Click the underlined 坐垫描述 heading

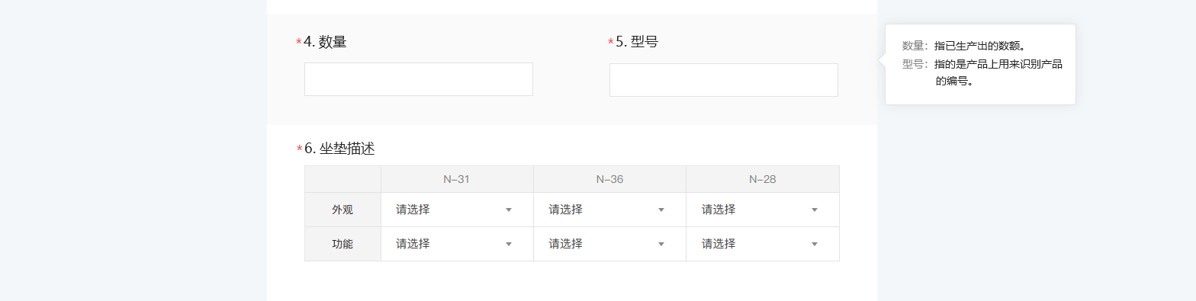click(347, 148)
